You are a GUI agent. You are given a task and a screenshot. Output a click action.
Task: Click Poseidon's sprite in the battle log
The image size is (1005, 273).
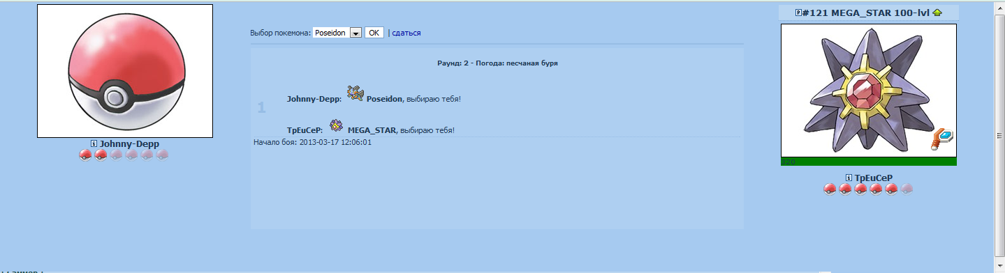pos(355,93)
